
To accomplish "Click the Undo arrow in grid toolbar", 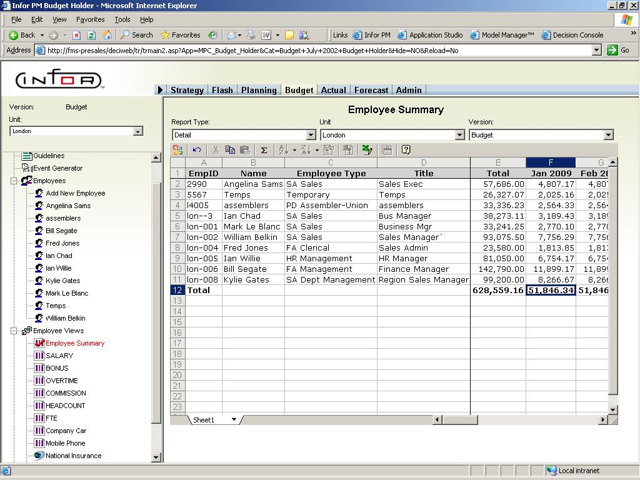I will tap(197, 150).
